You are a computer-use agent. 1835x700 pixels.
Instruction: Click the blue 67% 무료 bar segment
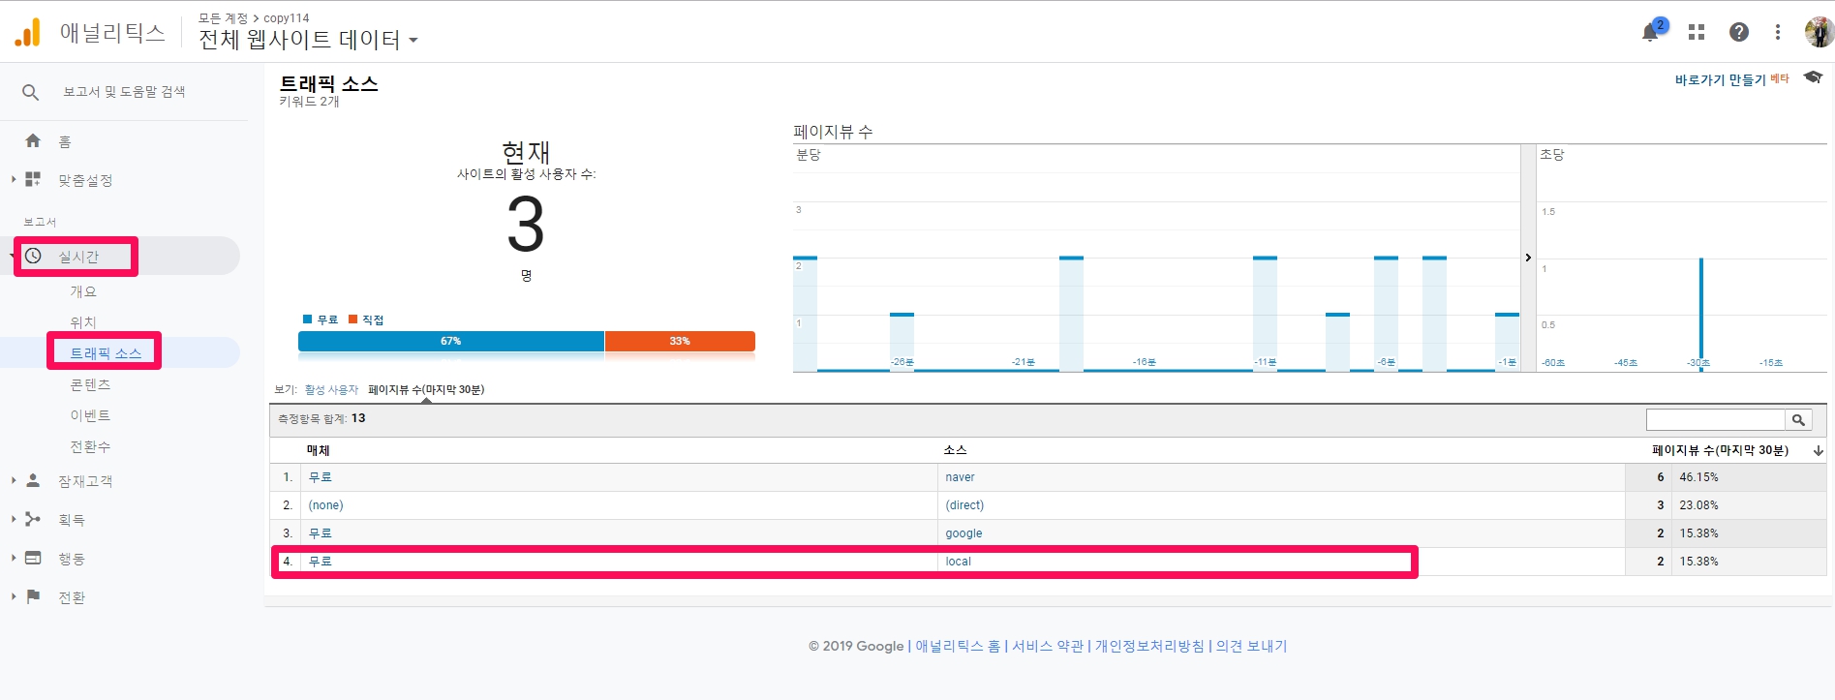click(x=450, y=341)
